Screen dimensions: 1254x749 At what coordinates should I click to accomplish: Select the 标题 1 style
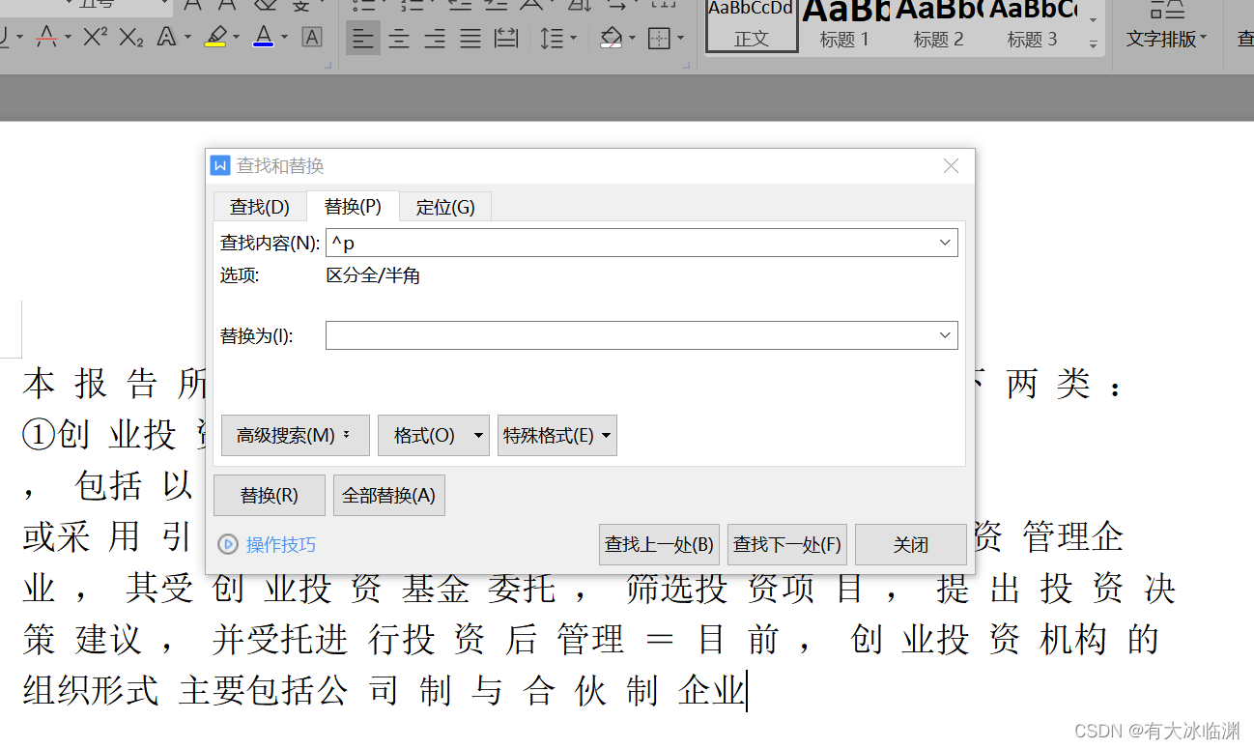tap(844, 25)
